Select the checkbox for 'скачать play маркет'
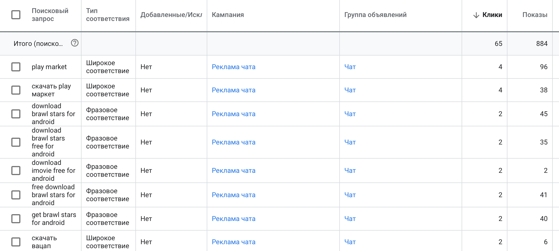Image resolution: width=559 pixels, height=251 pixels. tap(16, 90)
